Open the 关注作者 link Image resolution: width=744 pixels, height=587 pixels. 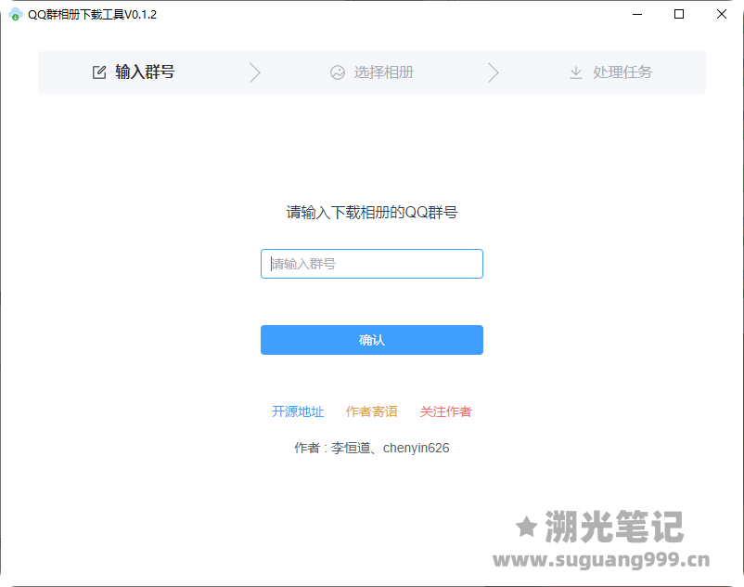click(x=445, y=411)
